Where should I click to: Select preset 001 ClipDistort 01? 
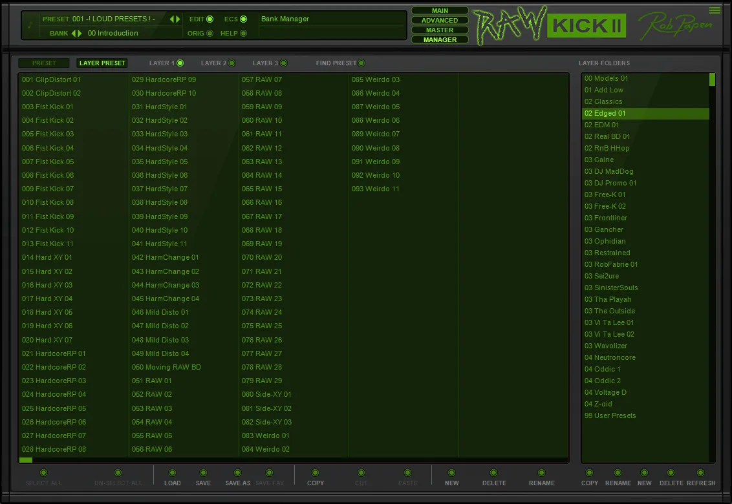tap(73, 80)
